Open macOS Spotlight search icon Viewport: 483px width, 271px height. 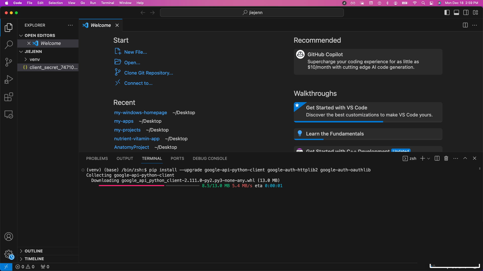(423, 3)
